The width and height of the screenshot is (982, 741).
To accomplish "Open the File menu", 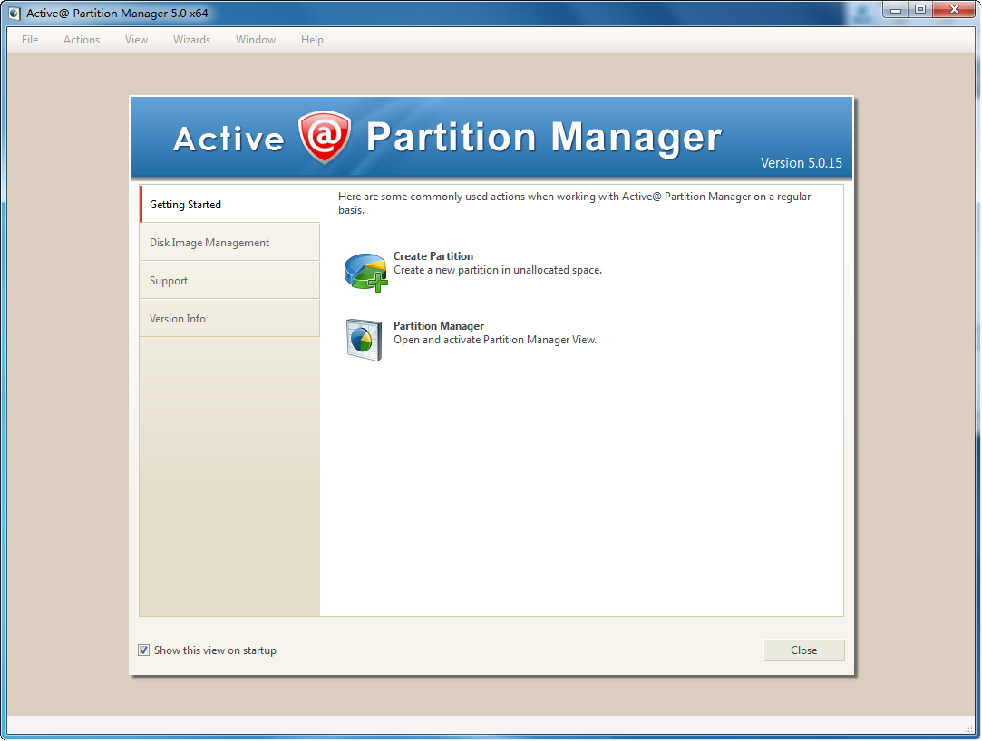I will click(x=30, y=40).
